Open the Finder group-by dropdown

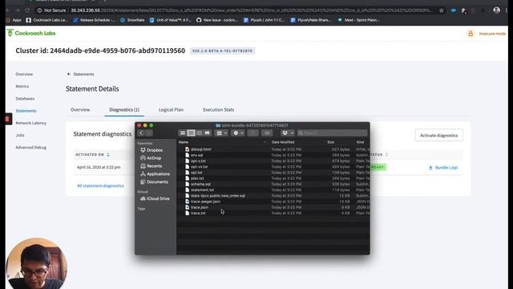click(221, 133)
